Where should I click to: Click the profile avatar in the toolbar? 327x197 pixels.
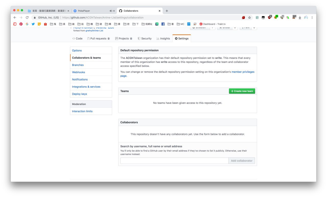(306, 18)
